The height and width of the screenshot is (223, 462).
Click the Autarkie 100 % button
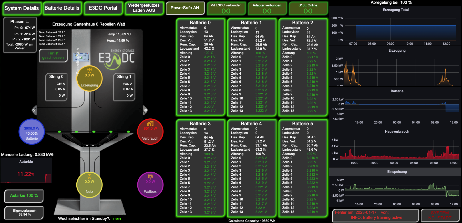click(x=24, y=196)
